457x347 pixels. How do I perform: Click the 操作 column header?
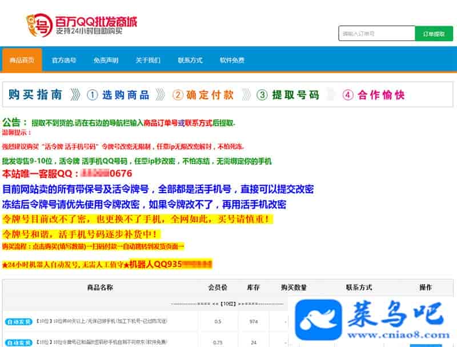[x=426, y=287]
